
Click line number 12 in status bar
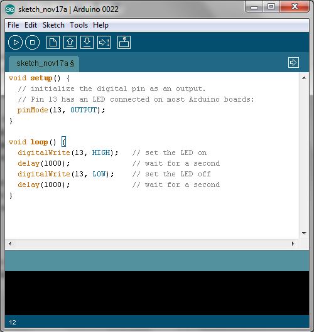click(x=13, y=323)
